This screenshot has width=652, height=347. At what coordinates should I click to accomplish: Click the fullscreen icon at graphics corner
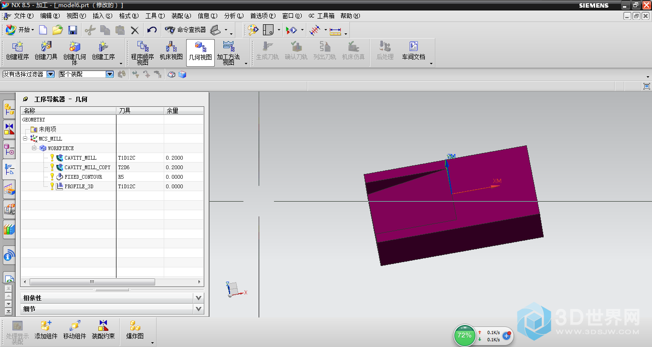click(647, 86)
